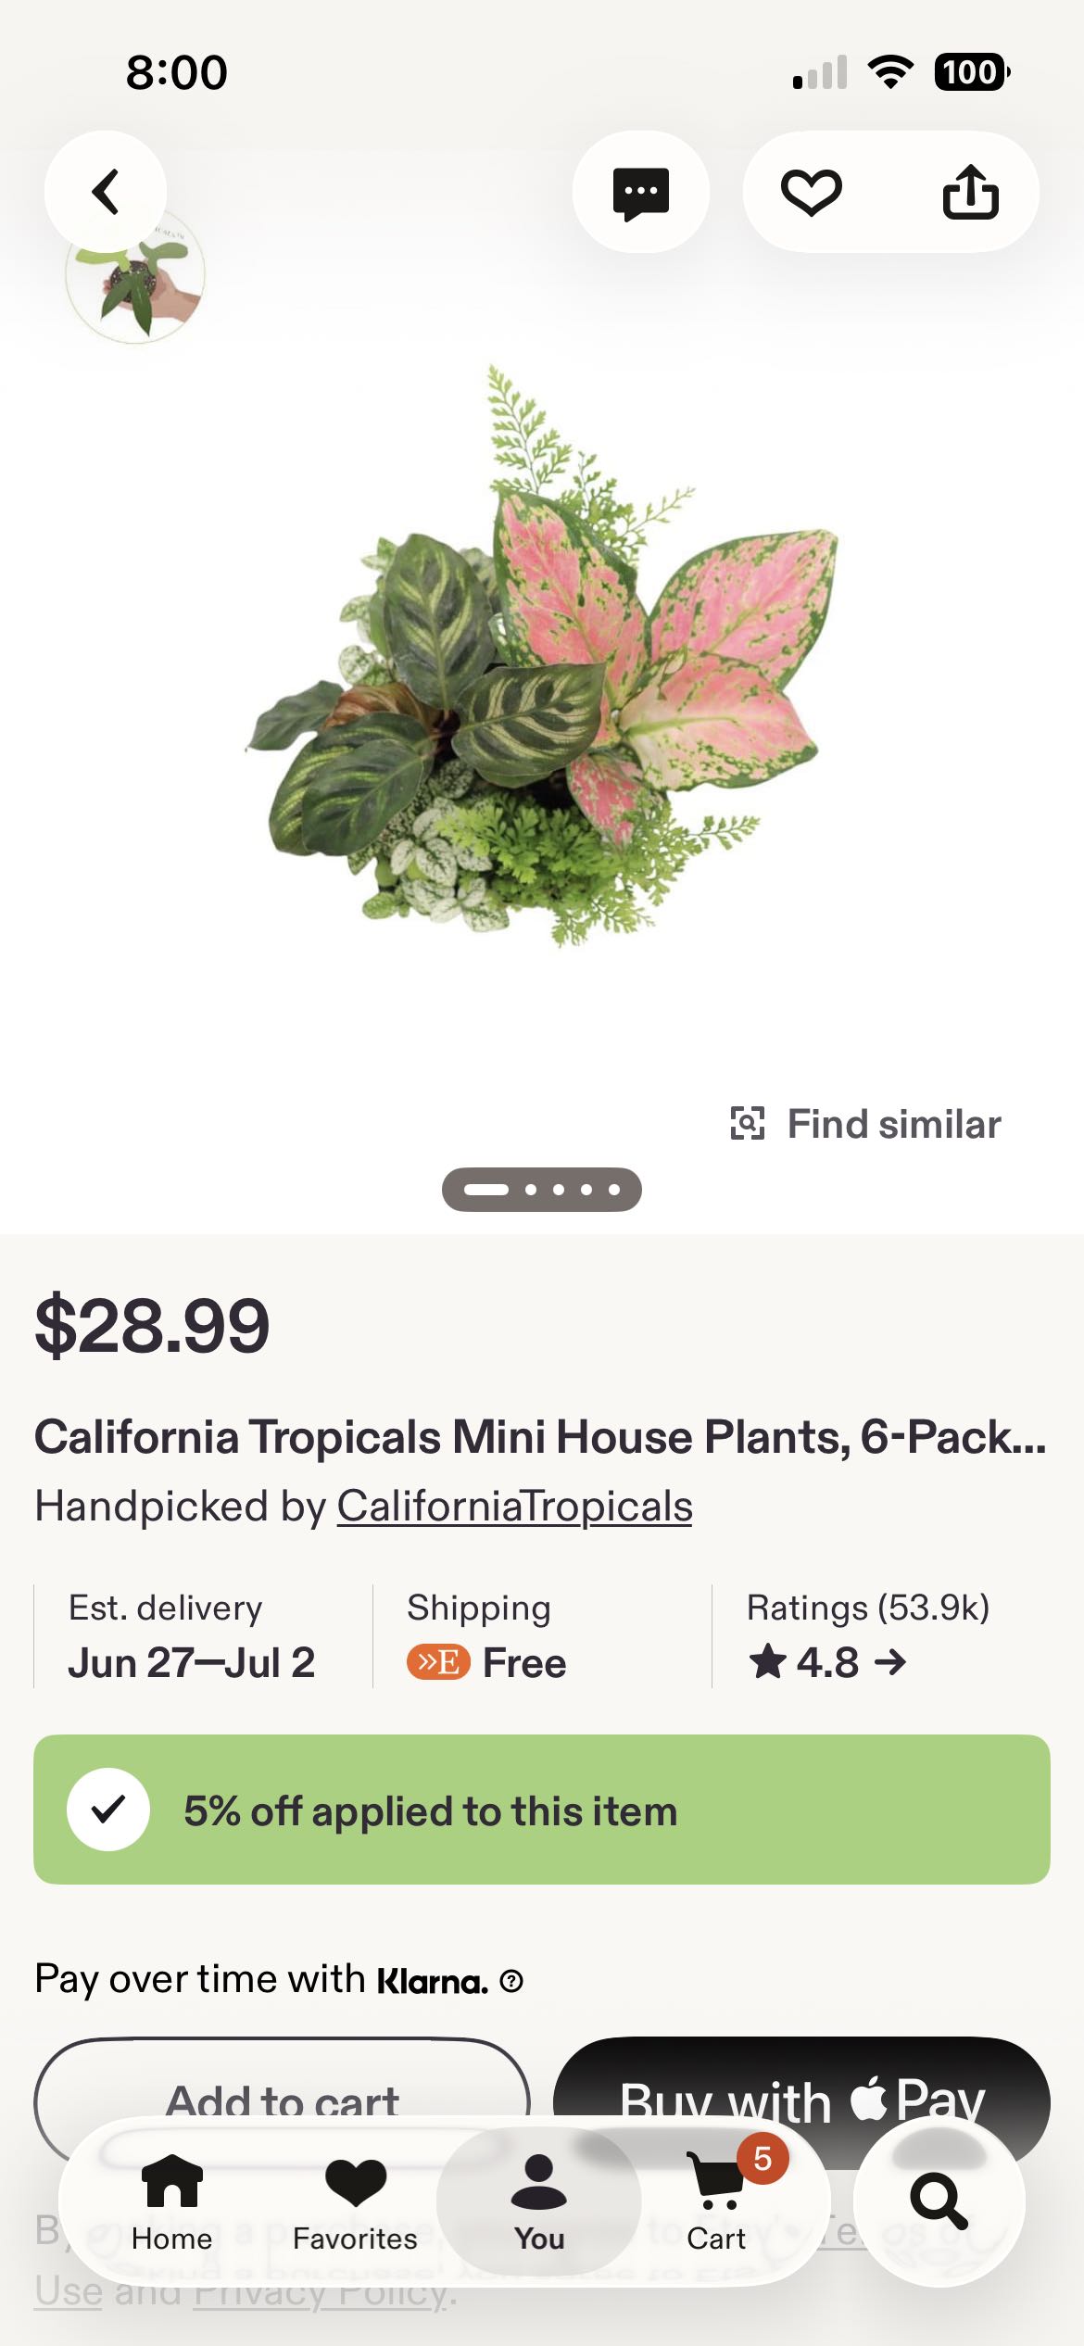This screenshot has height=2346, width=1084.
Task: Expand the truncated product title
Action: point(540,1437)
